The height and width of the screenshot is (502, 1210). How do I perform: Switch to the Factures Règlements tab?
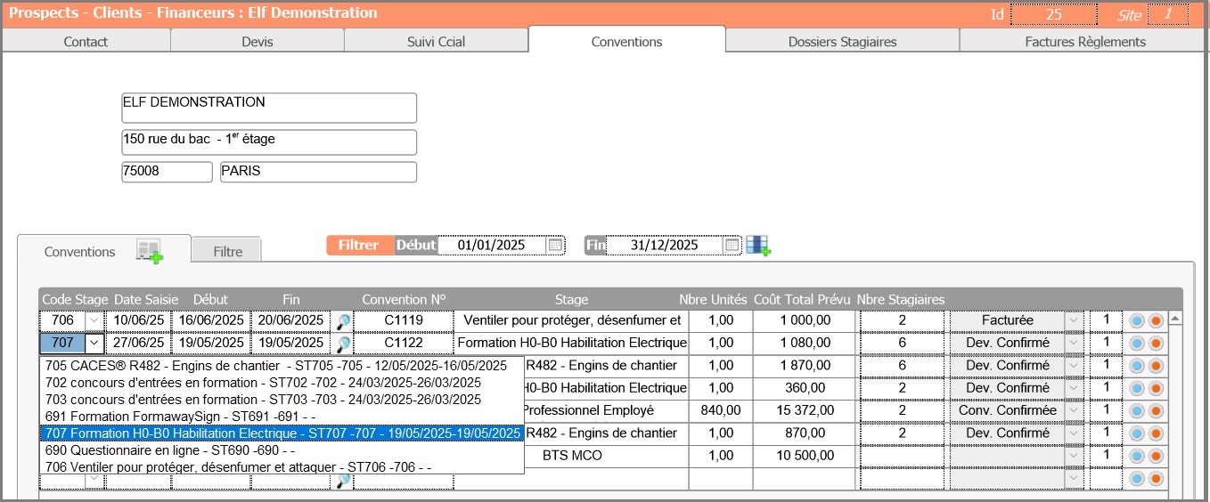1084,42
